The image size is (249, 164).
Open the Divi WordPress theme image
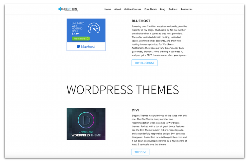tap(86, 124)
